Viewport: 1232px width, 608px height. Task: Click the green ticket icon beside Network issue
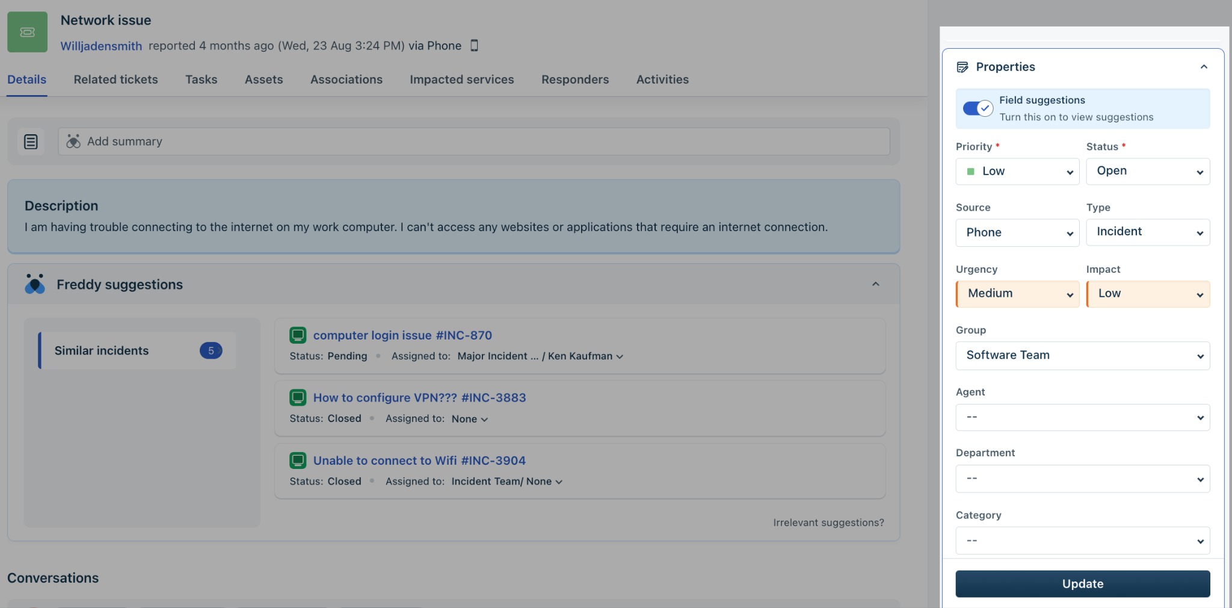point(27,32)
